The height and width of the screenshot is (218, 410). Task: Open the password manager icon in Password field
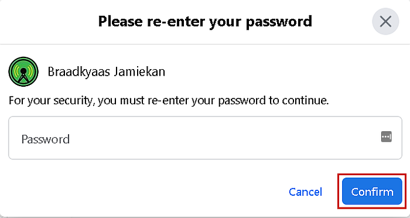[x=386, y=137]
